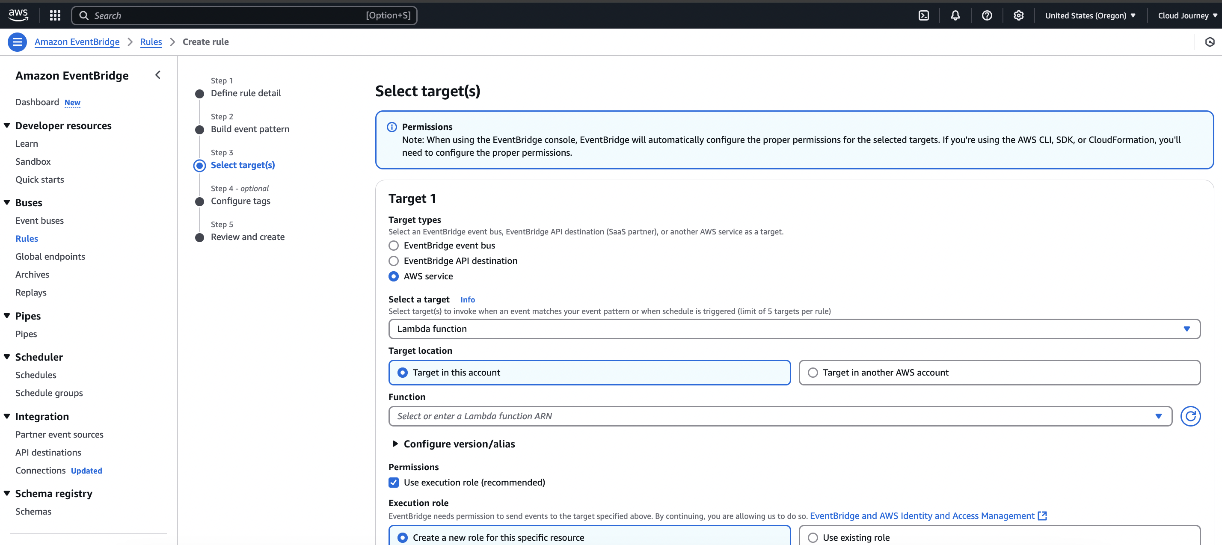
Task: Open Archives in sidebar
Action: tap(32, 275)
